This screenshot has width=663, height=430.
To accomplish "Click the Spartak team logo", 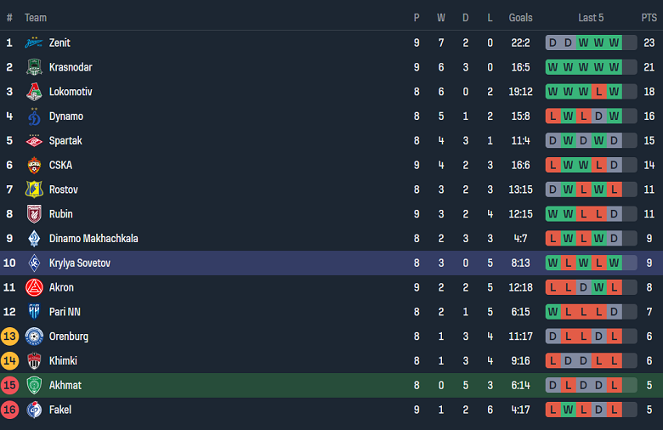I will (x=34, y=141).
